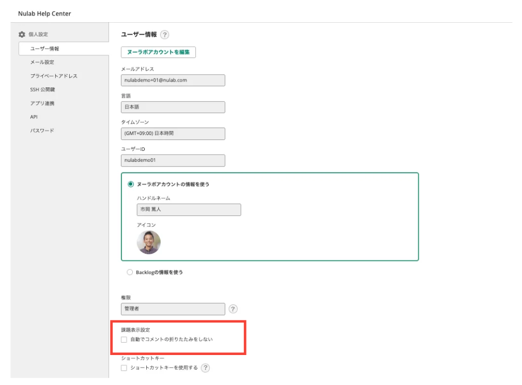Click the 課題表示設定 label
This screenshot has width=522, height=385.
click(x=135, y=330)
